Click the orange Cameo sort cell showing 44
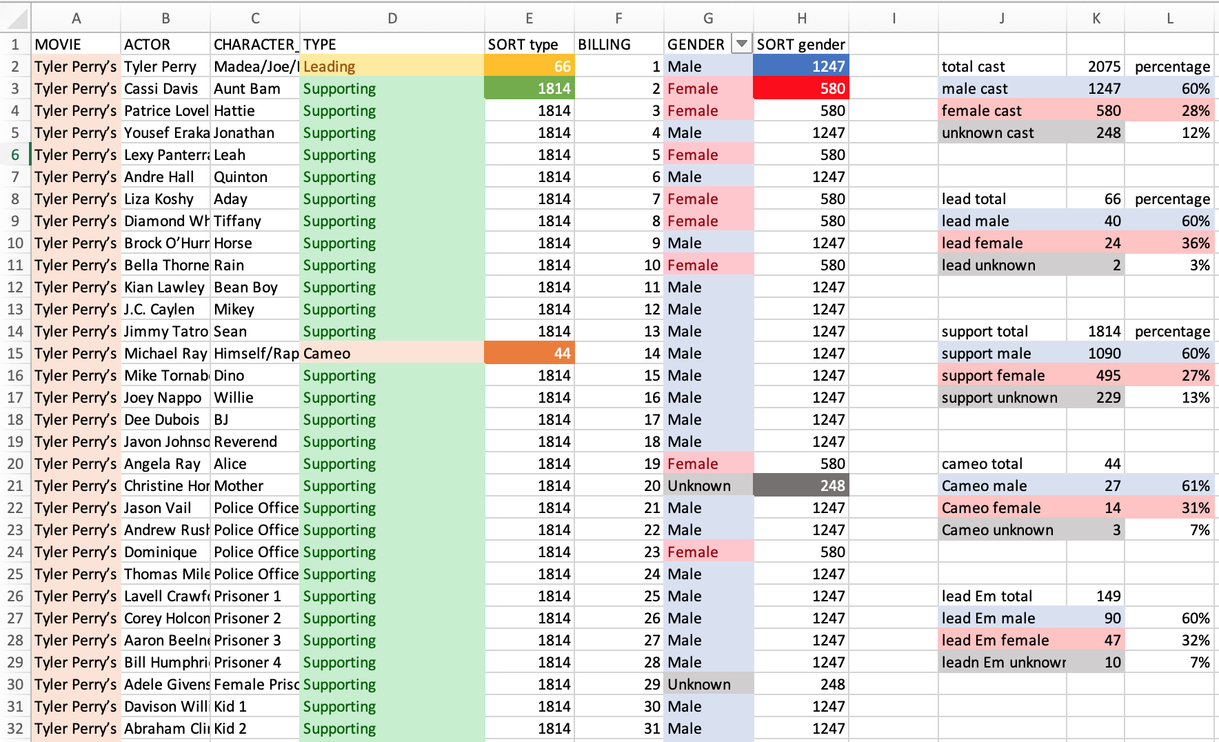 click(529, 353)
